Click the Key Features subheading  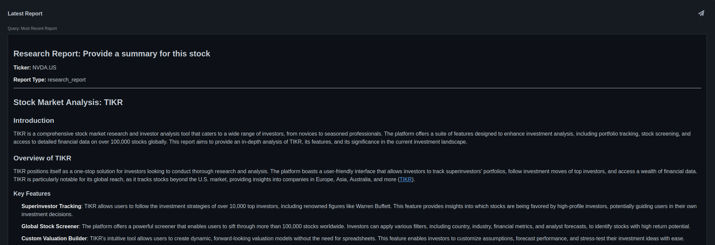click(x=32, y=194)
